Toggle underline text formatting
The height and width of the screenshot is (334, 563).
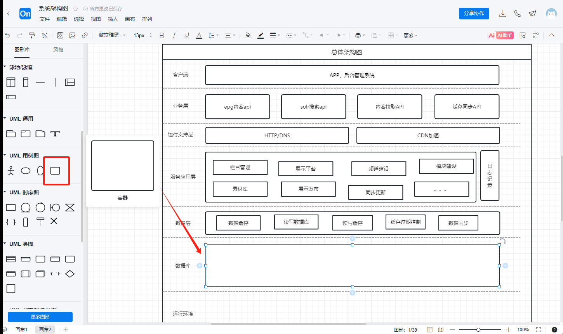[x=187, y=35]
